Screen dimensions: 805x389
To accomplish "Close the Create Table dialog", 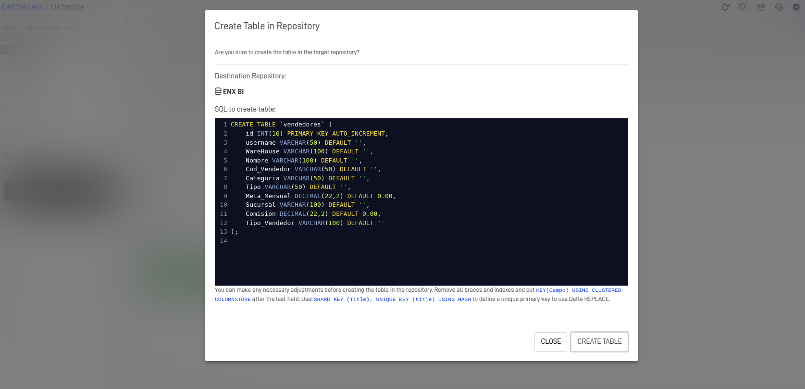I will (x=551, y=341).
